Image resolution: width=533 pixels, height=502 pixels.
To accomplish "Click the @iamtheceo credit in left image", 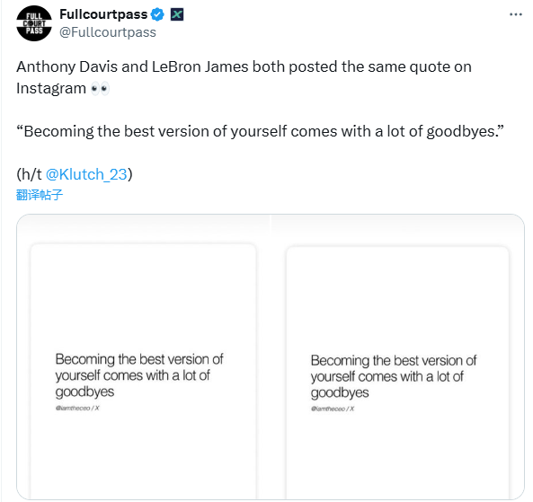I will point(77,408).
